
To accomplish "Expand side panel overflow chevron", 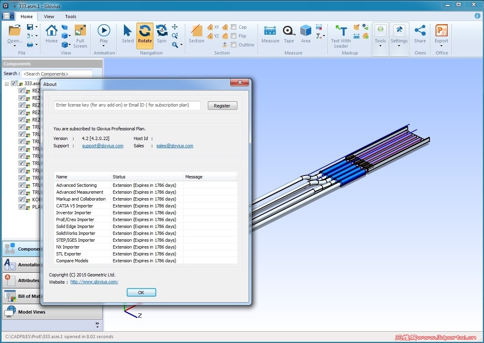I will pyautogui.click(x=97, y=324).
